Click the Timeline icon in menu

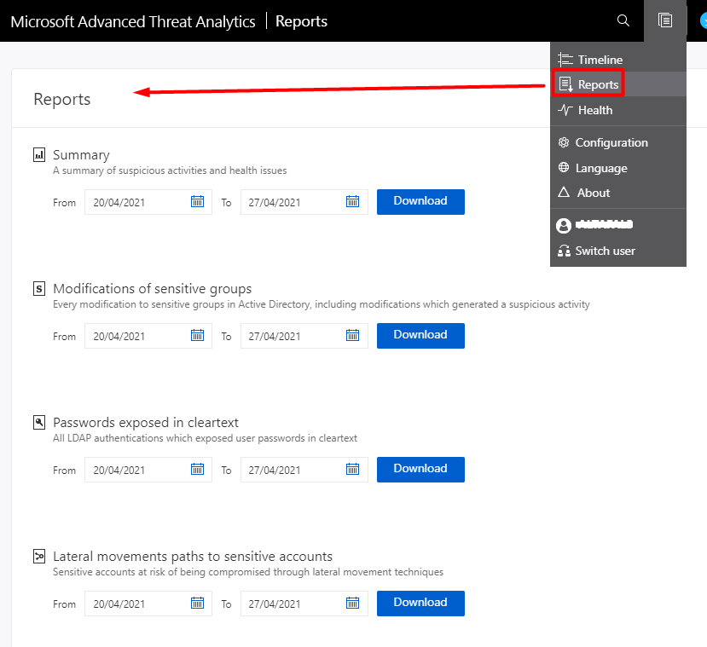click(x=565, y=60)
